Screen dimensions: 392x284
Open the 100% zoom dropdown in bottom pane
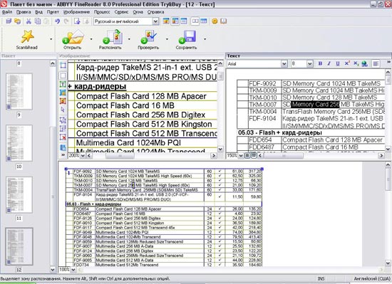click(73, 270)
